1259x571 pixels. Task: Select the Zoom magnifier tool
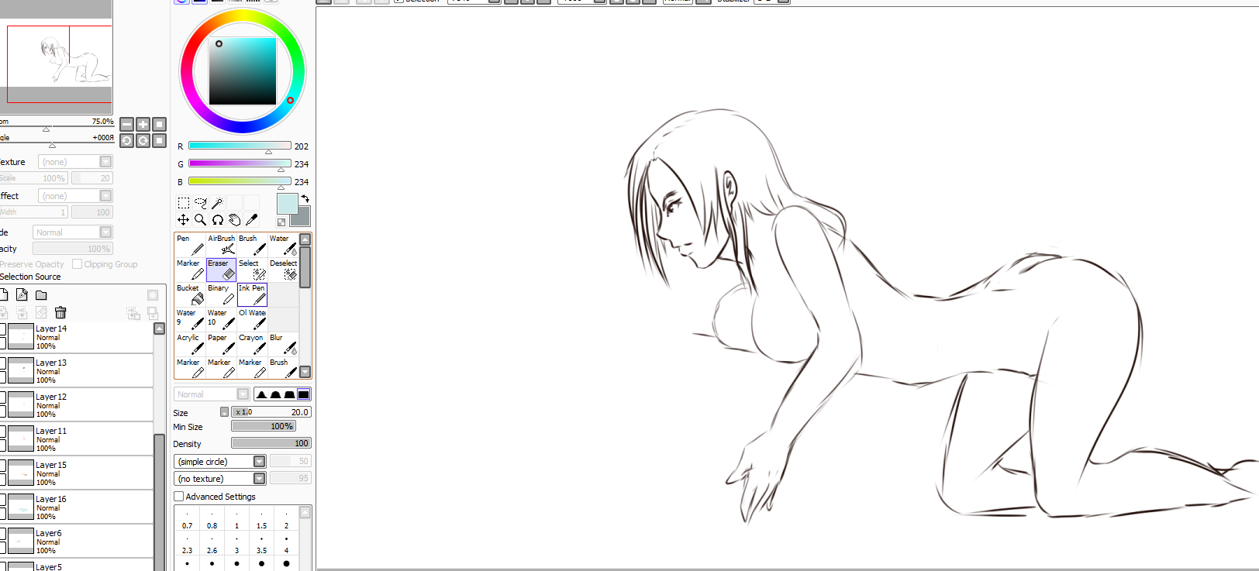tap(201, 220)
